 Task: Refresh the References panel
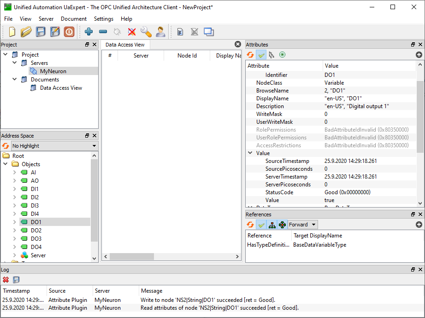250,225
